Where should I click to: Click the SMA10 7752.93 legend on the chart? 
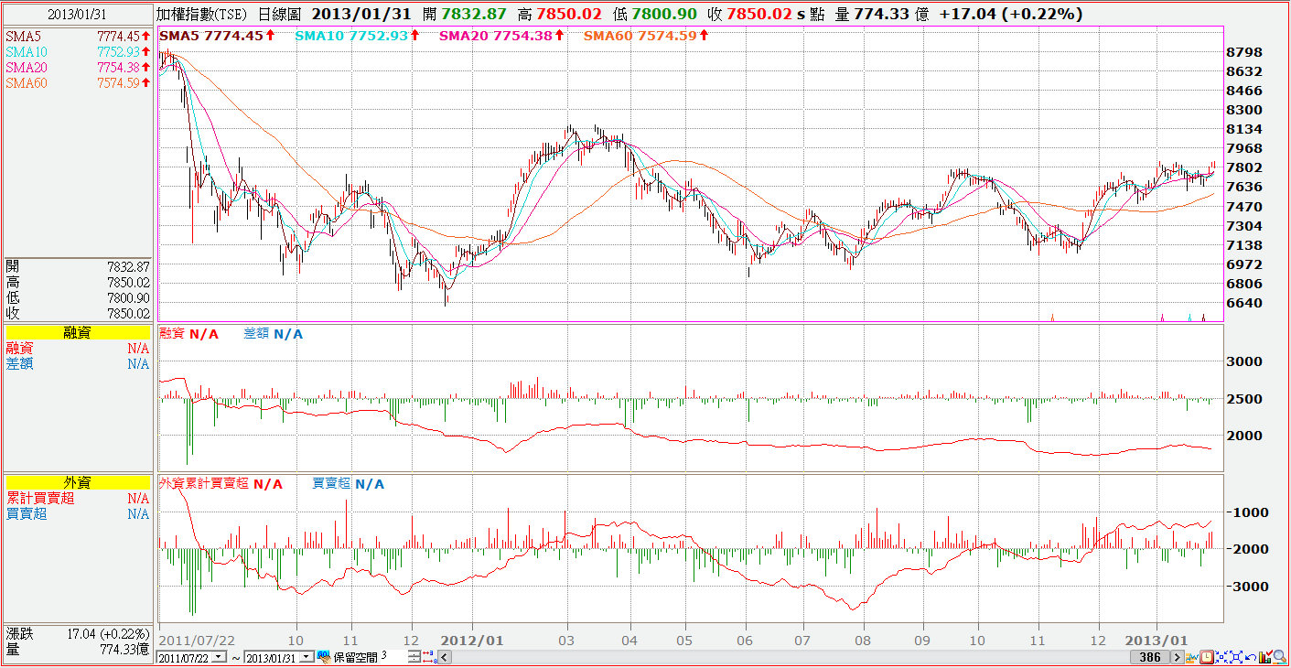tap(357, 35)
